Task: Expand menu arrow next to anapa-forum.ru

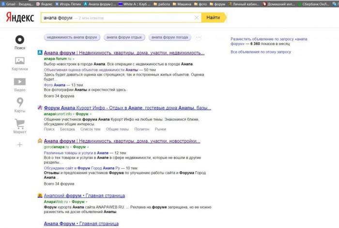Action: pyautogui.click(x=74, y=59)
